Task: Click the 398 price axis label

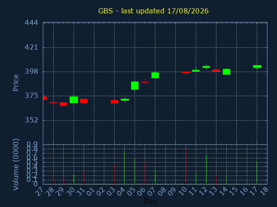Action: (31, 72)
